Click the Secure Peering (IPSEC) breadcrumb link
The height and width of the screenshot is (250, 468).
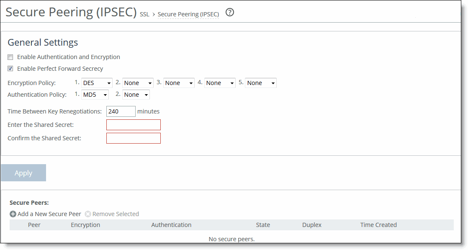point(188,14)
